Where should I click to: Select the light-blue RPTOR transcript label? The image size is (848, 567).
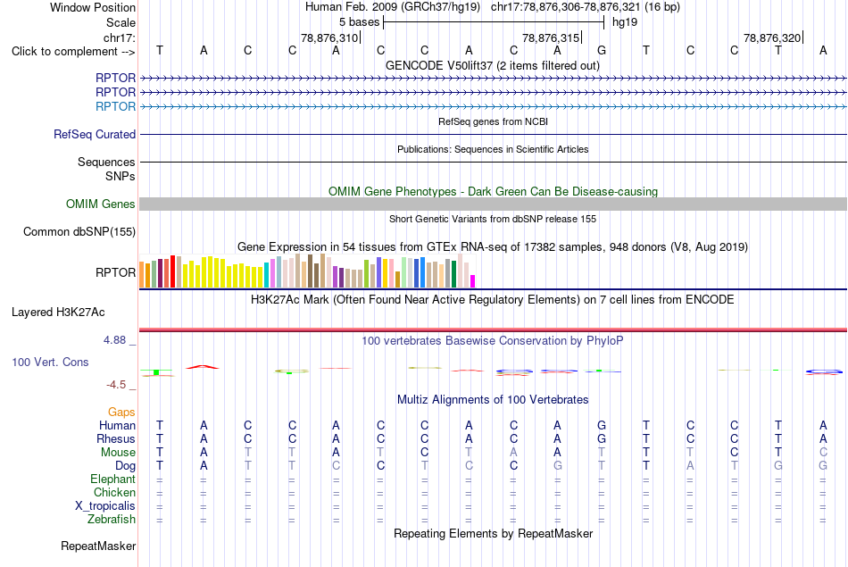pos(115,106)
